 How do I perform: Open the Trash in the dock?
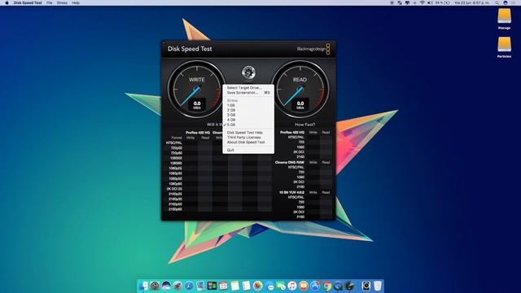tap(378, 286)
